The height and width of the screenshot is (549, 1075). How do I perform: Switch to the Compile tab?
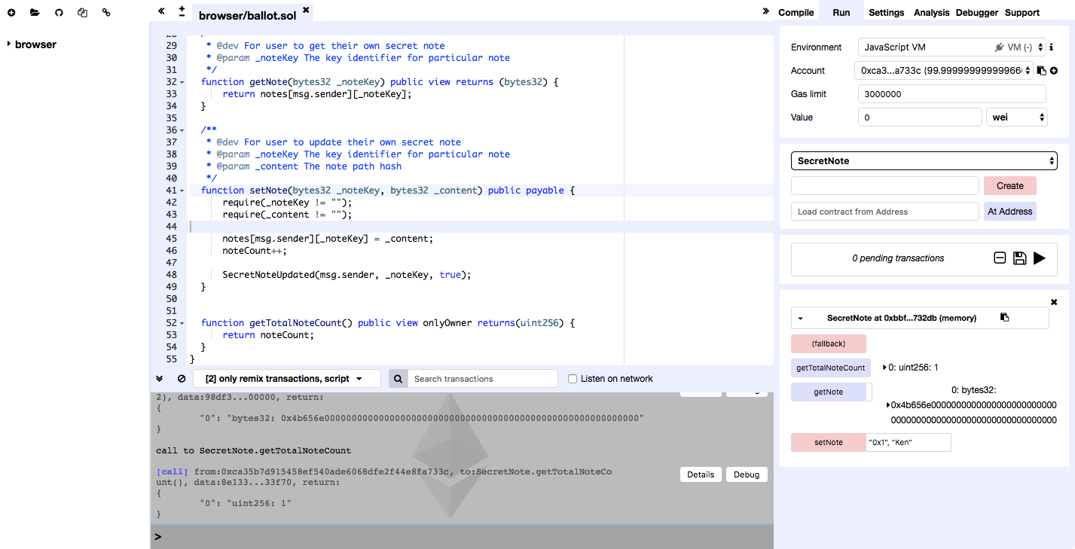(x=796, y=12)
